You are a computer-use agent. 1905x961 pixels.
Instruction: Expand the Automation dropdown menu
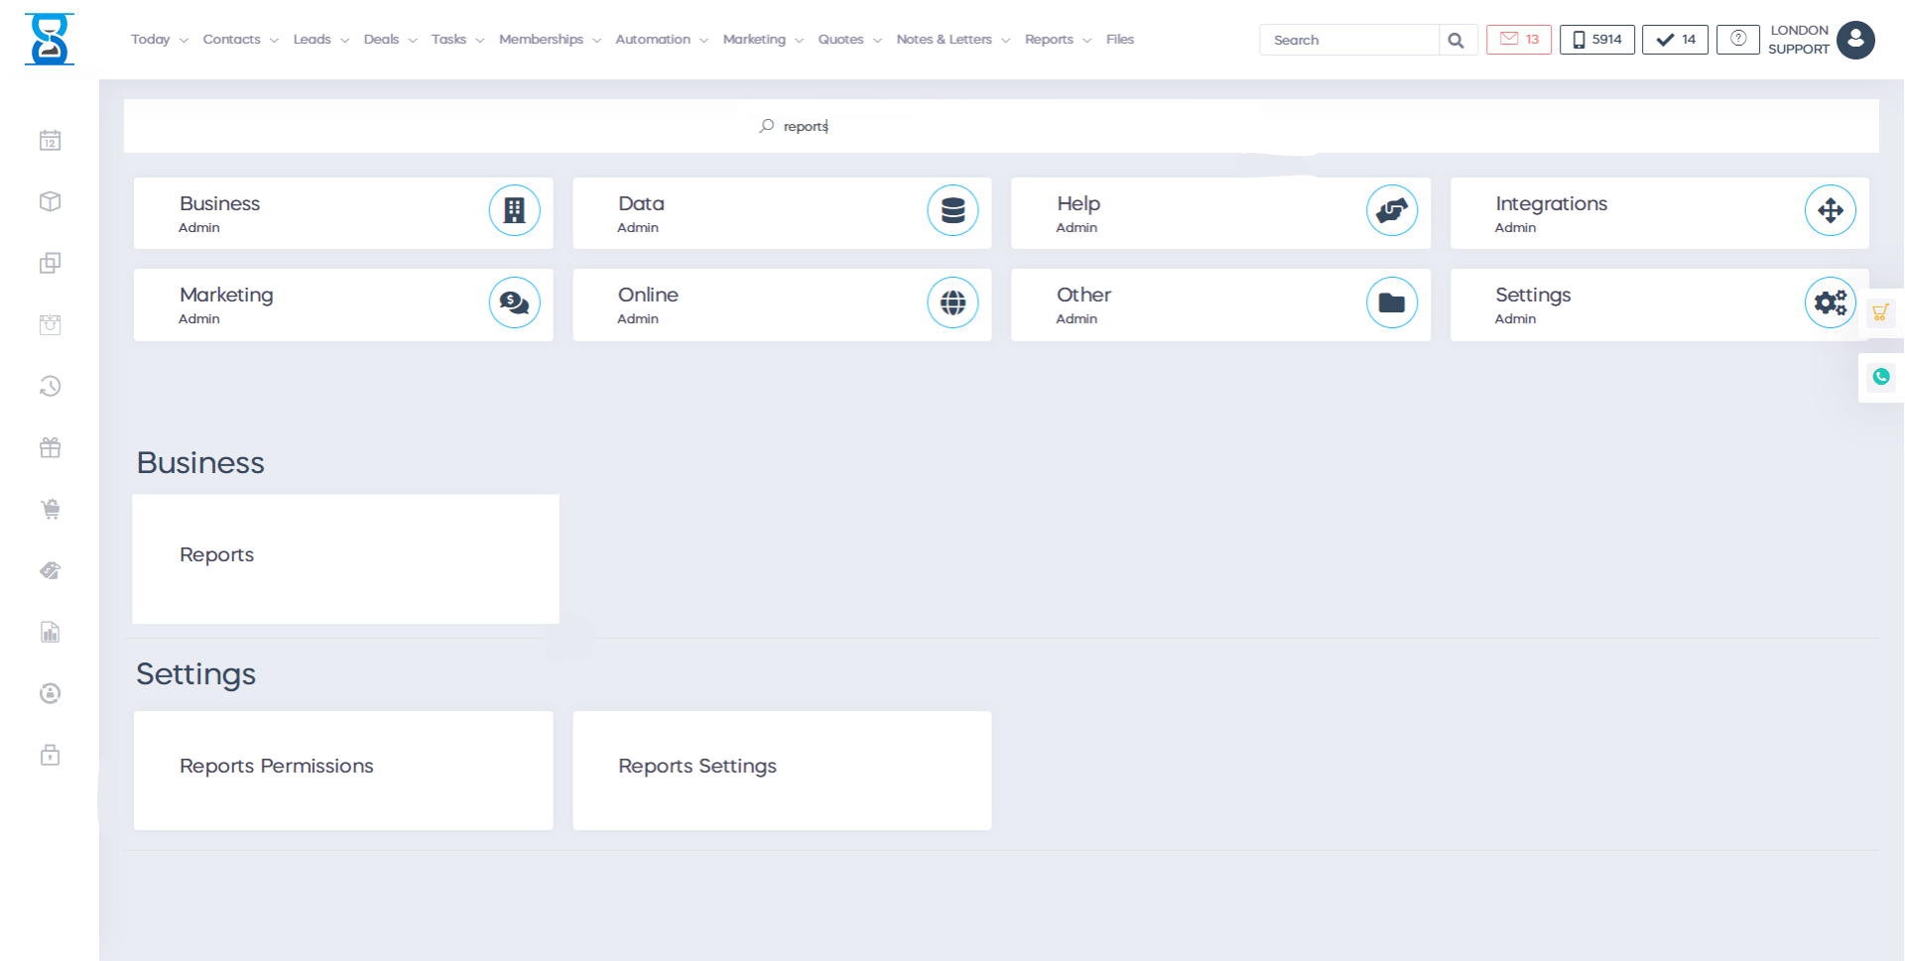click(x=661, y=40)
